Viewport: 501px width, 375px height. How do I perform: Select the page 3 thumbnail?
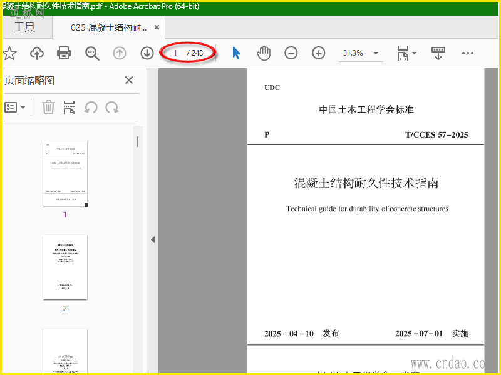(x=65, y=351)
